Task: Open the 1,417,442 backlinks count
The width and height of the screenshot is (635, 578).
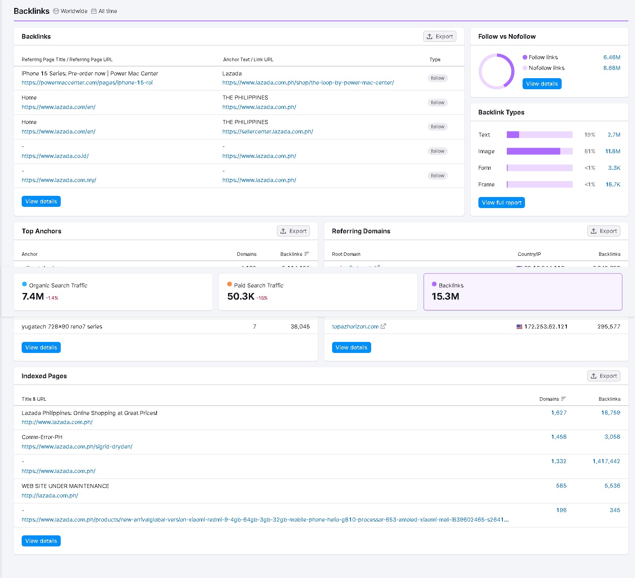Action: point(606,461)
